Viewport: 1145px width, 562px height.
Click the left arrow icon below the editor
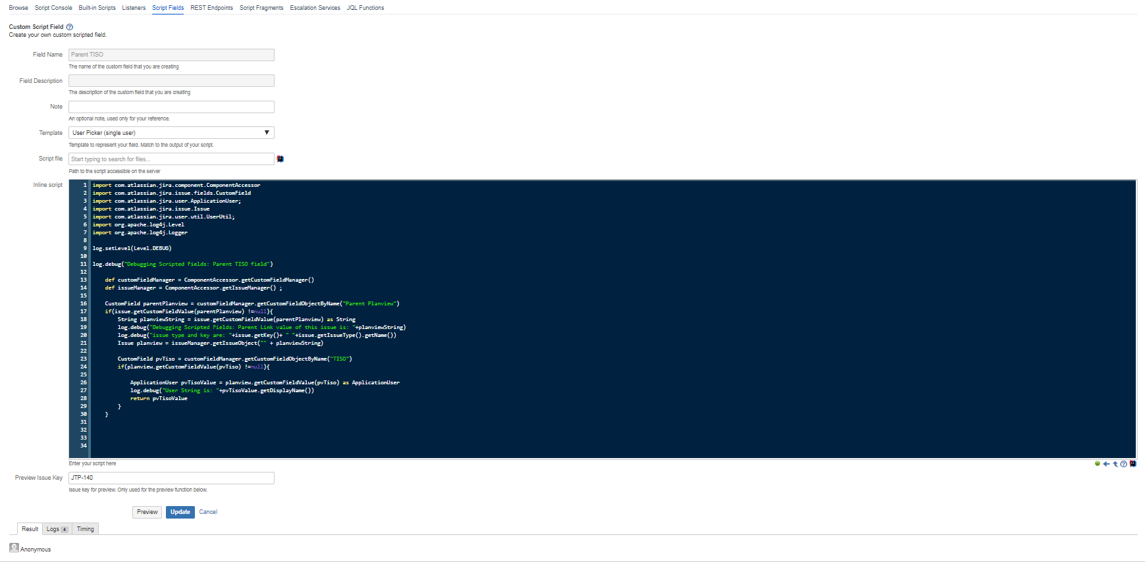click(1106, 464)
